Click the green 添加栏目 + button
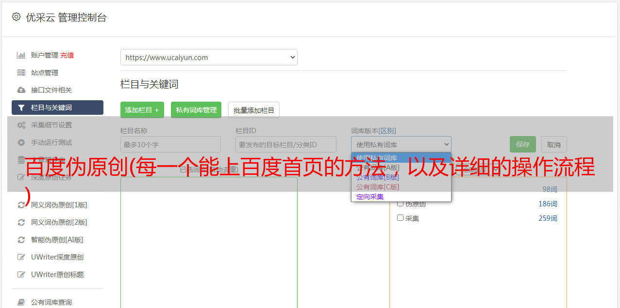 [x=142, y=110]
